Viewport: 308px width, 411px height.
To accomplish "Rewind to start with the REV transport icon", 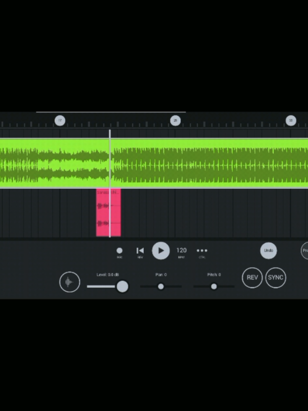I will [x=140, y=251].
